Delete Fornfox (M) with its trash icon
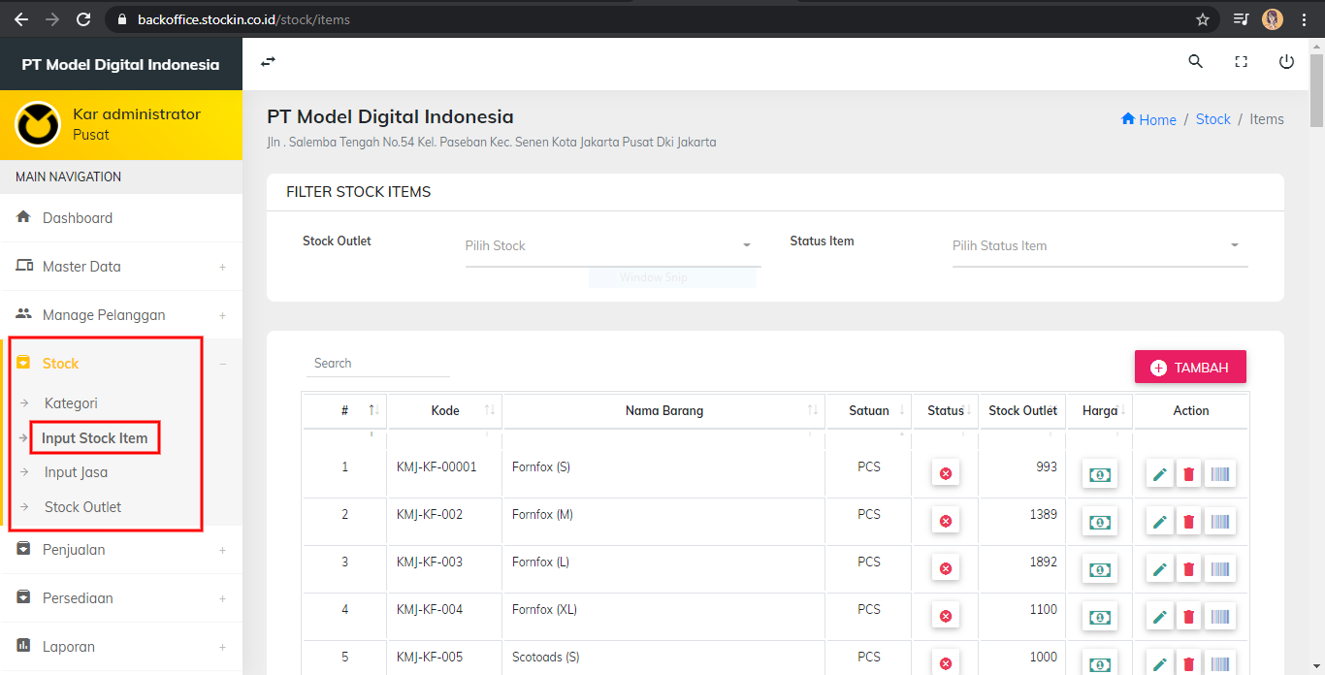The image size is (1325, 675). (1188, 521)
